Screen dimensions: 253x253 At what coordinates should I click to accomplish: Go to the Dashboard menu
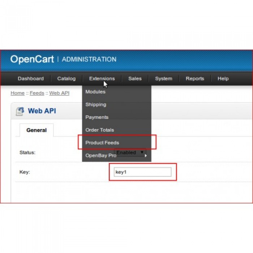pos(31,78)
